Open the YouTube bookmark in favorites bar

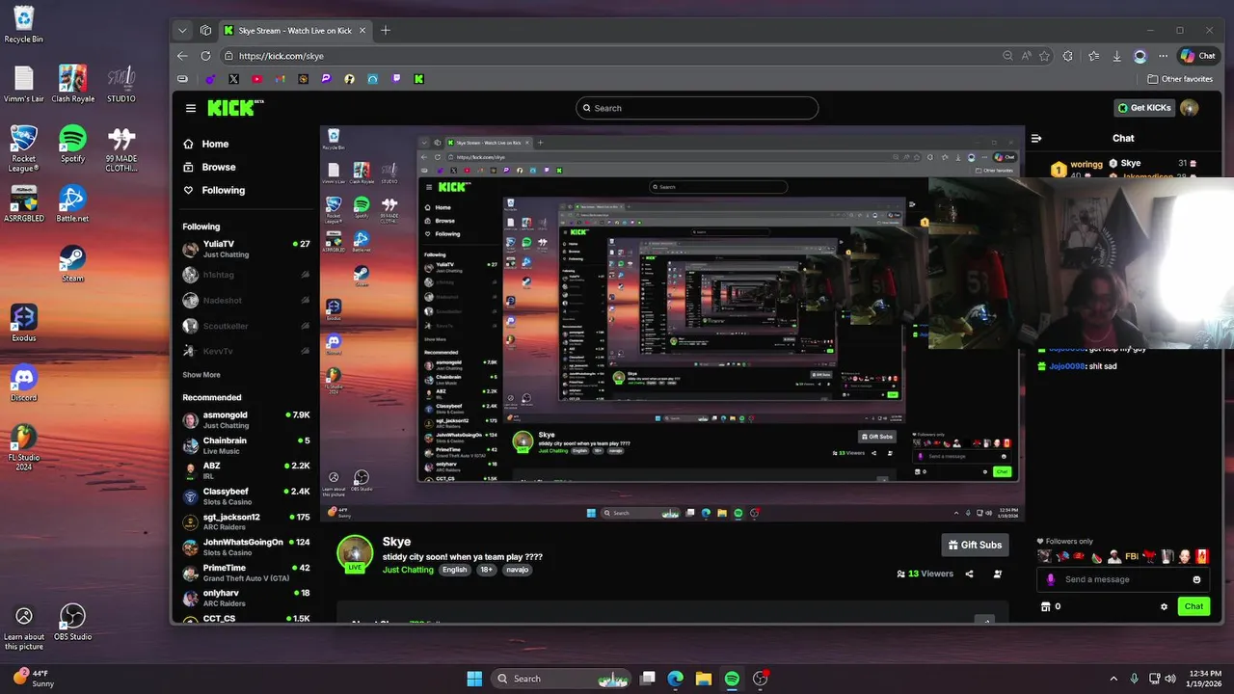tap(256, 79)
